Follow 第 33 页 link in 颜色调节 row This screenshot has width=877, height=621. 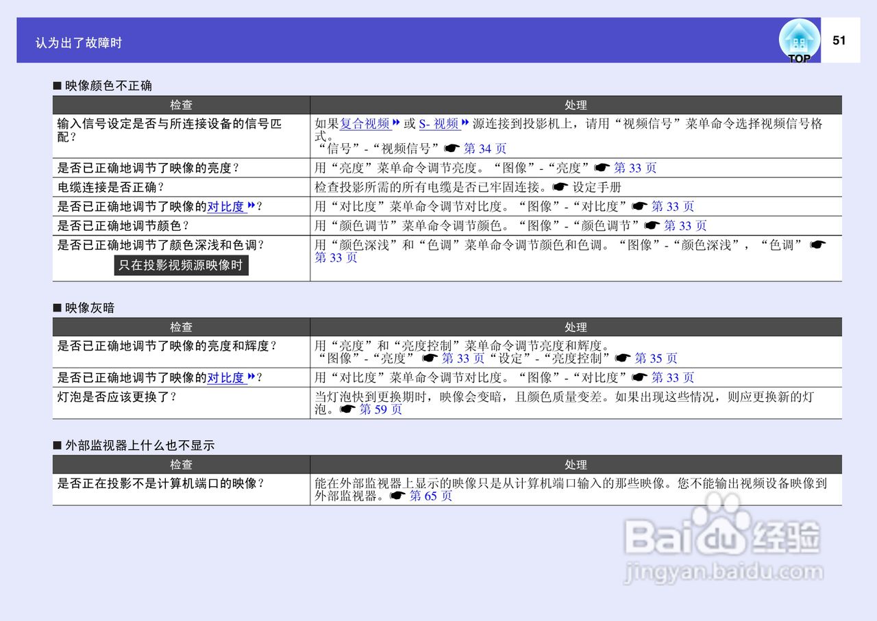click(x=685, y=225)
